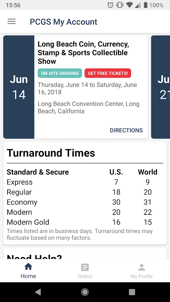Tap the Wi-Fi signal status icon
The image size is (170, 302).
pos(129,5)
